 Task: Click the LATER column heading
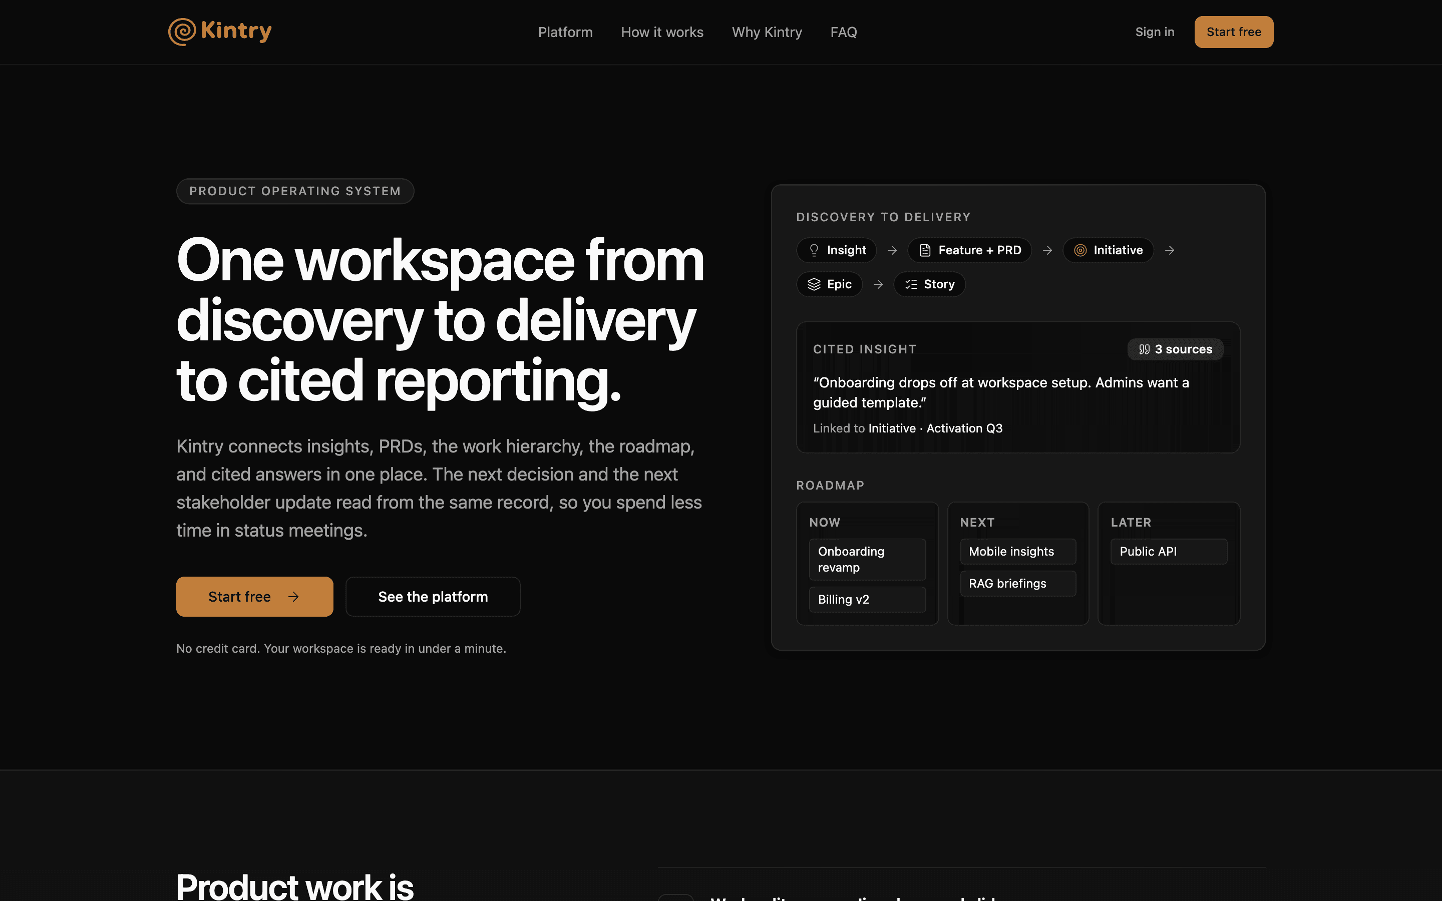click(1131, 523)
